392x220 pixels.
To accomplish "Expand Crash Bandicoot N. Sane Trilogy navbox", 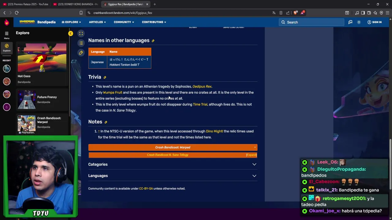I will coord(251,155).
